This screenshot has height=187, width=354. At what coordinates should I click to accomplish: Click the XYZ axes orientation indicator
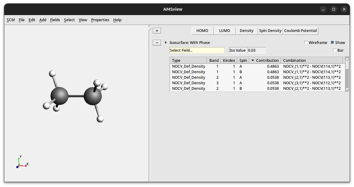22,162
